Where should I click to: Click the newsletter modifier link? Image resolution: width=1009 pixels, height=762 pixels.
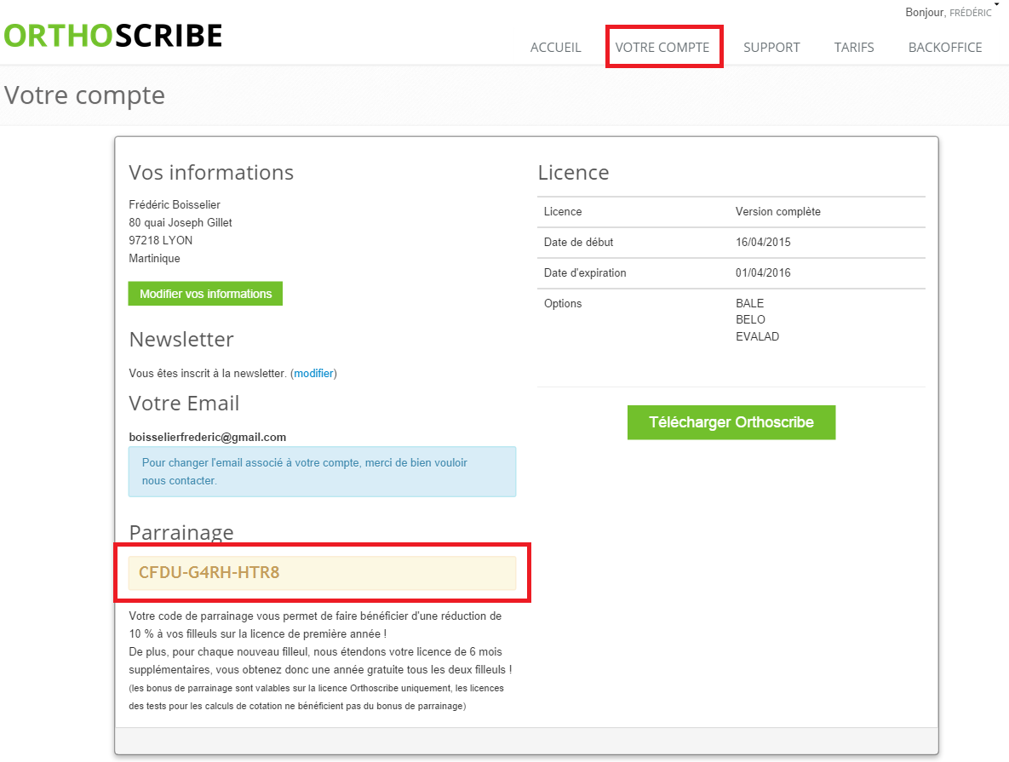click(x=313, y=373)
